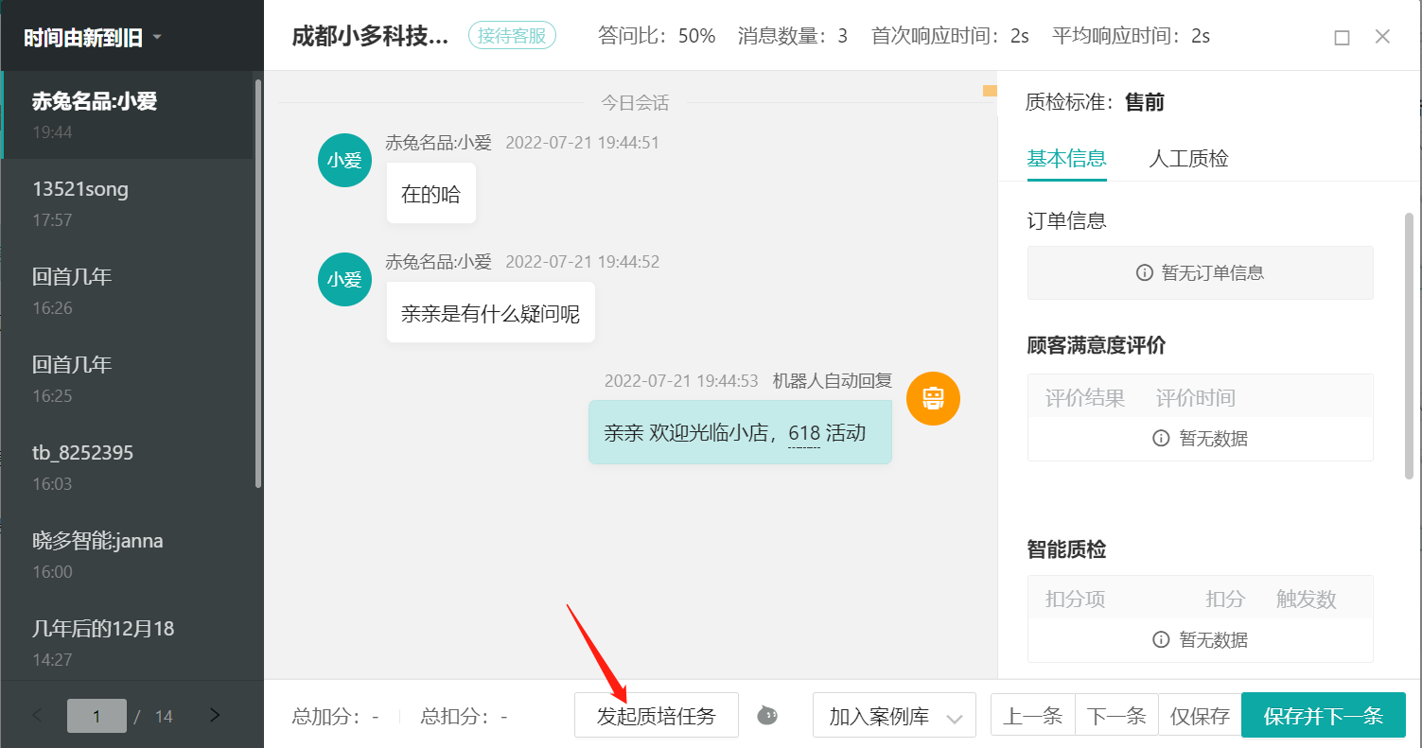Click the orange marker above chat scrollbar
This screenshot has width=1422, height=748.
pyautogui.click(x=990, y=91)
